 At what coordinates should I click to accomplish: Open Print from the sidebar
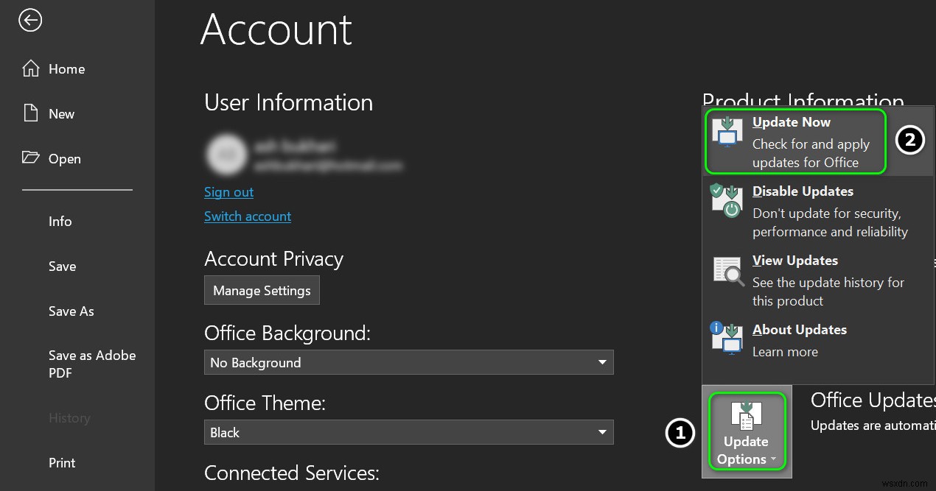click(61, 462)
